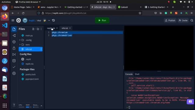The height and width of the screenshot is (110, 195).
Task: Open the chat bubble widget
Action: pos(190,102)
